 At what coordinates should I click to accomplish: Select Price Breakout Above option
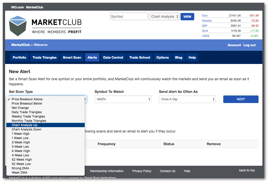46,99
